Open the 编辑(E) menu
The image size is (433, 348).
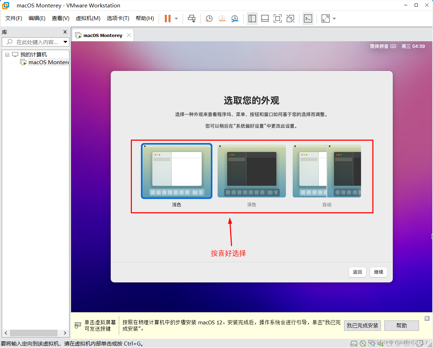[x=37, y=18]
